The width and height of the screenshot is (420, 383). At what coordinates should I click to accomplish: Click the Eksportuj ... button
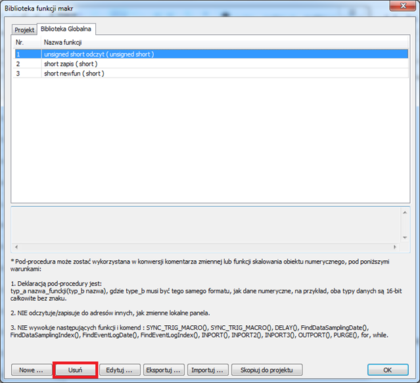[x=164, y=370]
